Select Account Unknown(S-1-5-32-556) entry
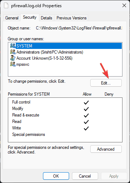This screenshot has height=183, width=130. (44, 58)
